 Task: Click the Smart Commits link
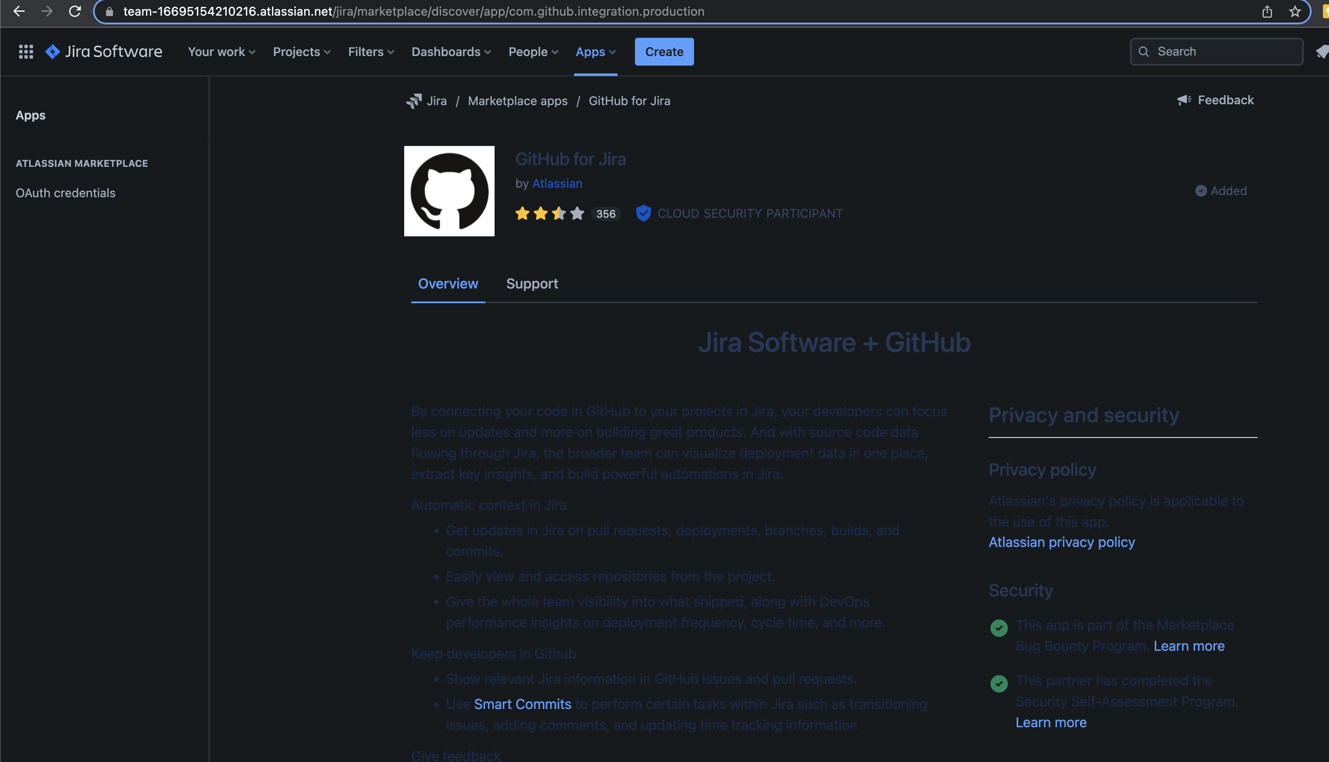[522, 704]
